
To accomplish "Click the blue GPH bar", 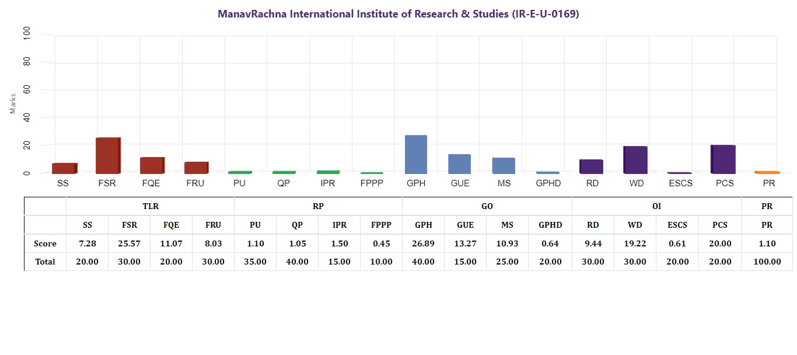I will tap(416, 155).
